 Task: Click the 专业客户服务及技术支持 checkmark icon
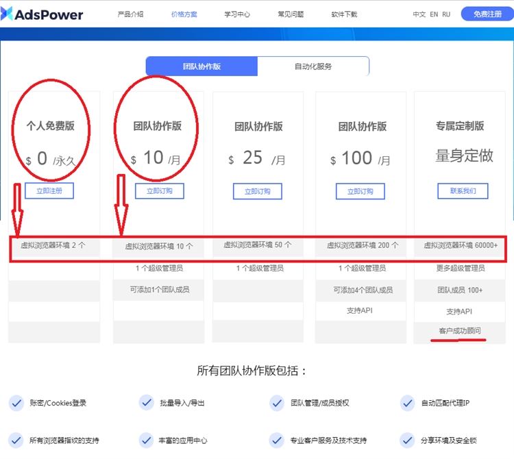click(277, 441)
